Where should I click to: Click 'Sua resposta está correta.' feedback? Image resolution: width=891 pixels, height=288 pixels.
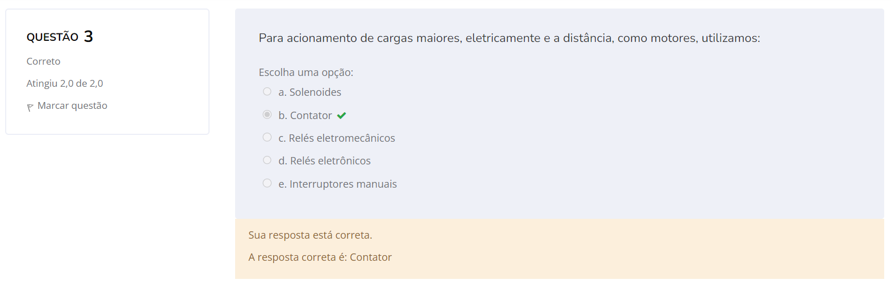(x=310, y=235)
